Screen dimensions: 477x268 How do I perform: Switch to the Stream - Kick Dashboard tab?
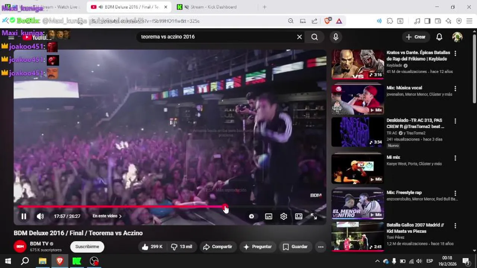[x=213, y=7]
